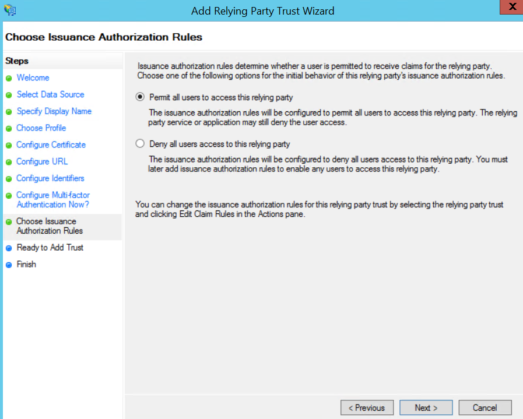Click the 'Issuance authorization rules determine' intro paragraph
Viewport: 523px width, 419px height.
(321, 71)
